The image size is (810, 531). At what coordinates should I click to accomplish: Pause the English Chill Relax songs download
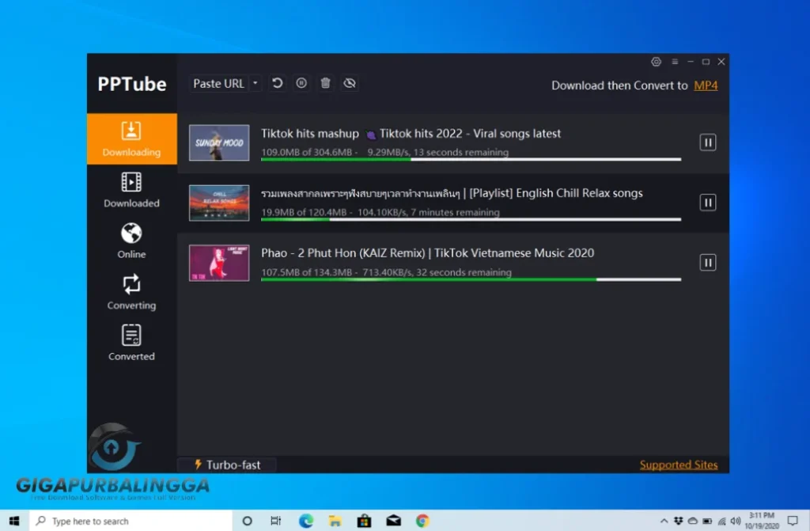(x=707, y=203)
